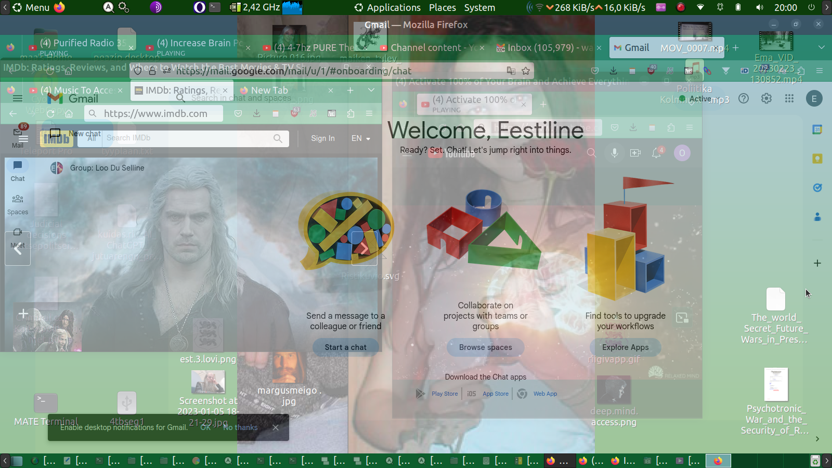Screen dimensions: 832x468
Task: Open the Web App link
Action: tap(545, 394)
